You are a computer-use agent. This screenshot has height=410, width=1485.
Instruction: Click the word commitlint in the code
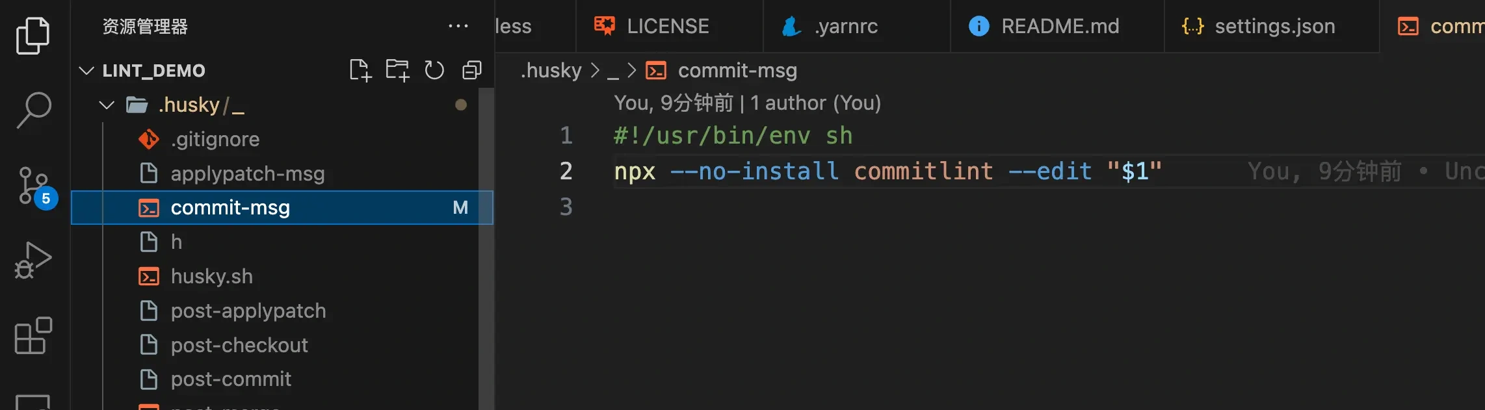tap(923, 171)
